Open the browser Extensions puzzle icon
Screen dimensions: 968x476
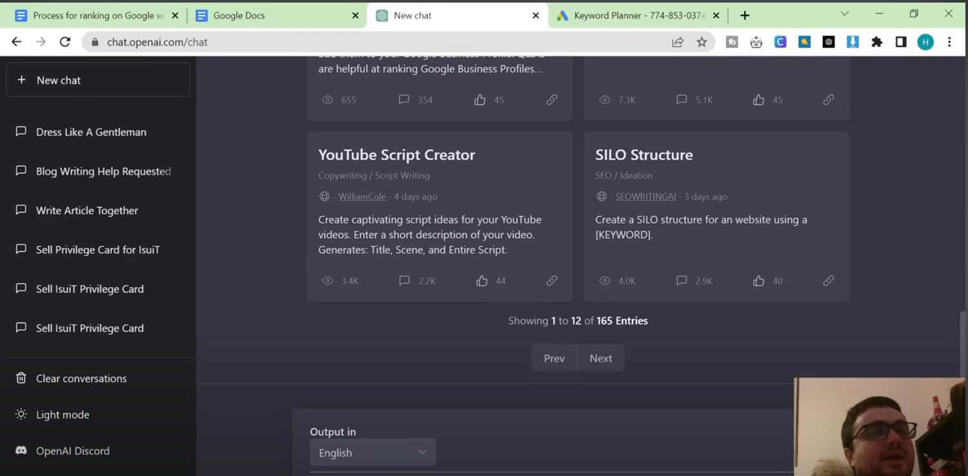pyautogui.click(x=876, y=42)
